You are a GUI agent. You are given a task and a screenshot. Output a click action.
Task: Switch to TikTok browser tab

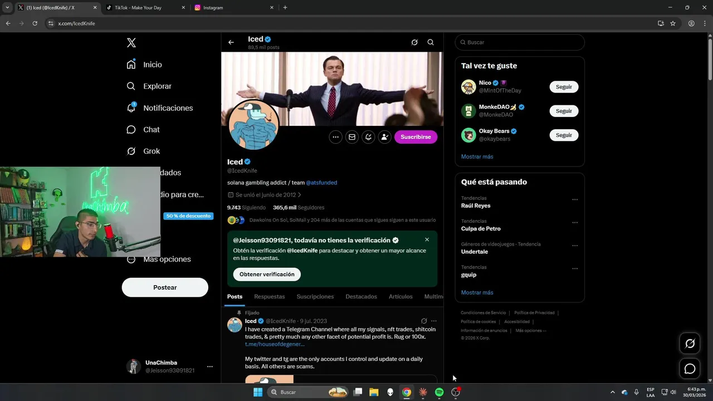(x=145, y=8)
